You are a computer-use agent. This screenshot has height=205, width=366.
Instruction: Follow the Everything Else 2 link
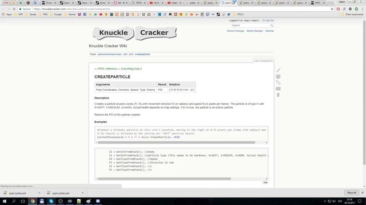tap(132, 69)
